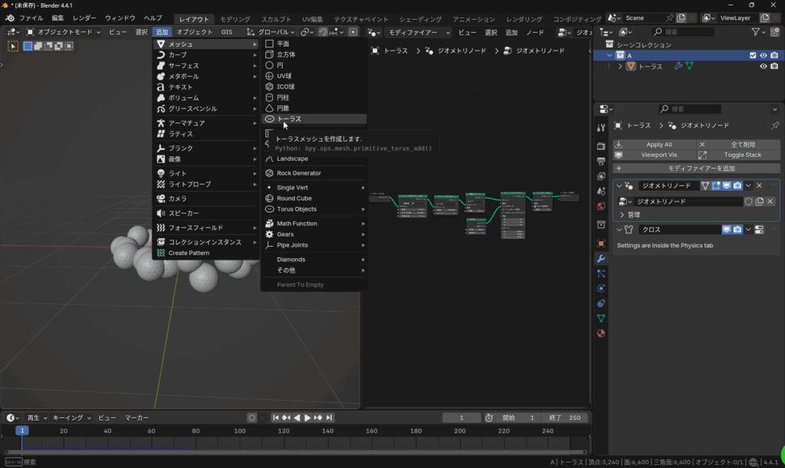Click the Create Pattern entry
Image resolution: width=785 pixels, height=468 pixels.
pyautogui.click(x=205, y=253)
